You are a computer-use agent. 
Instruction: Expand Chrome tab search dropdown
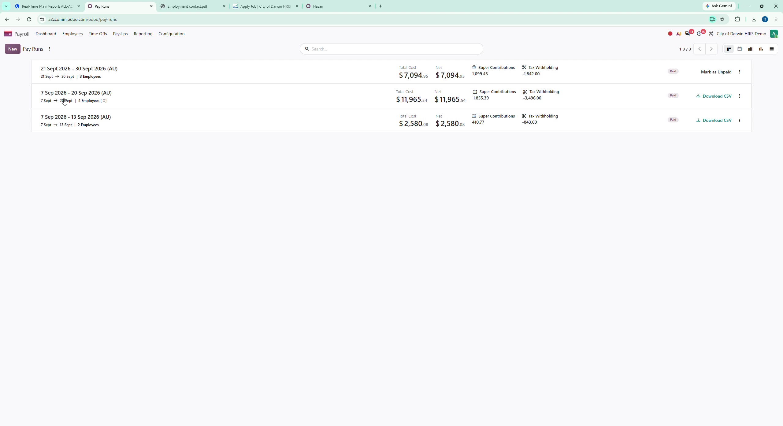(6, 6)
